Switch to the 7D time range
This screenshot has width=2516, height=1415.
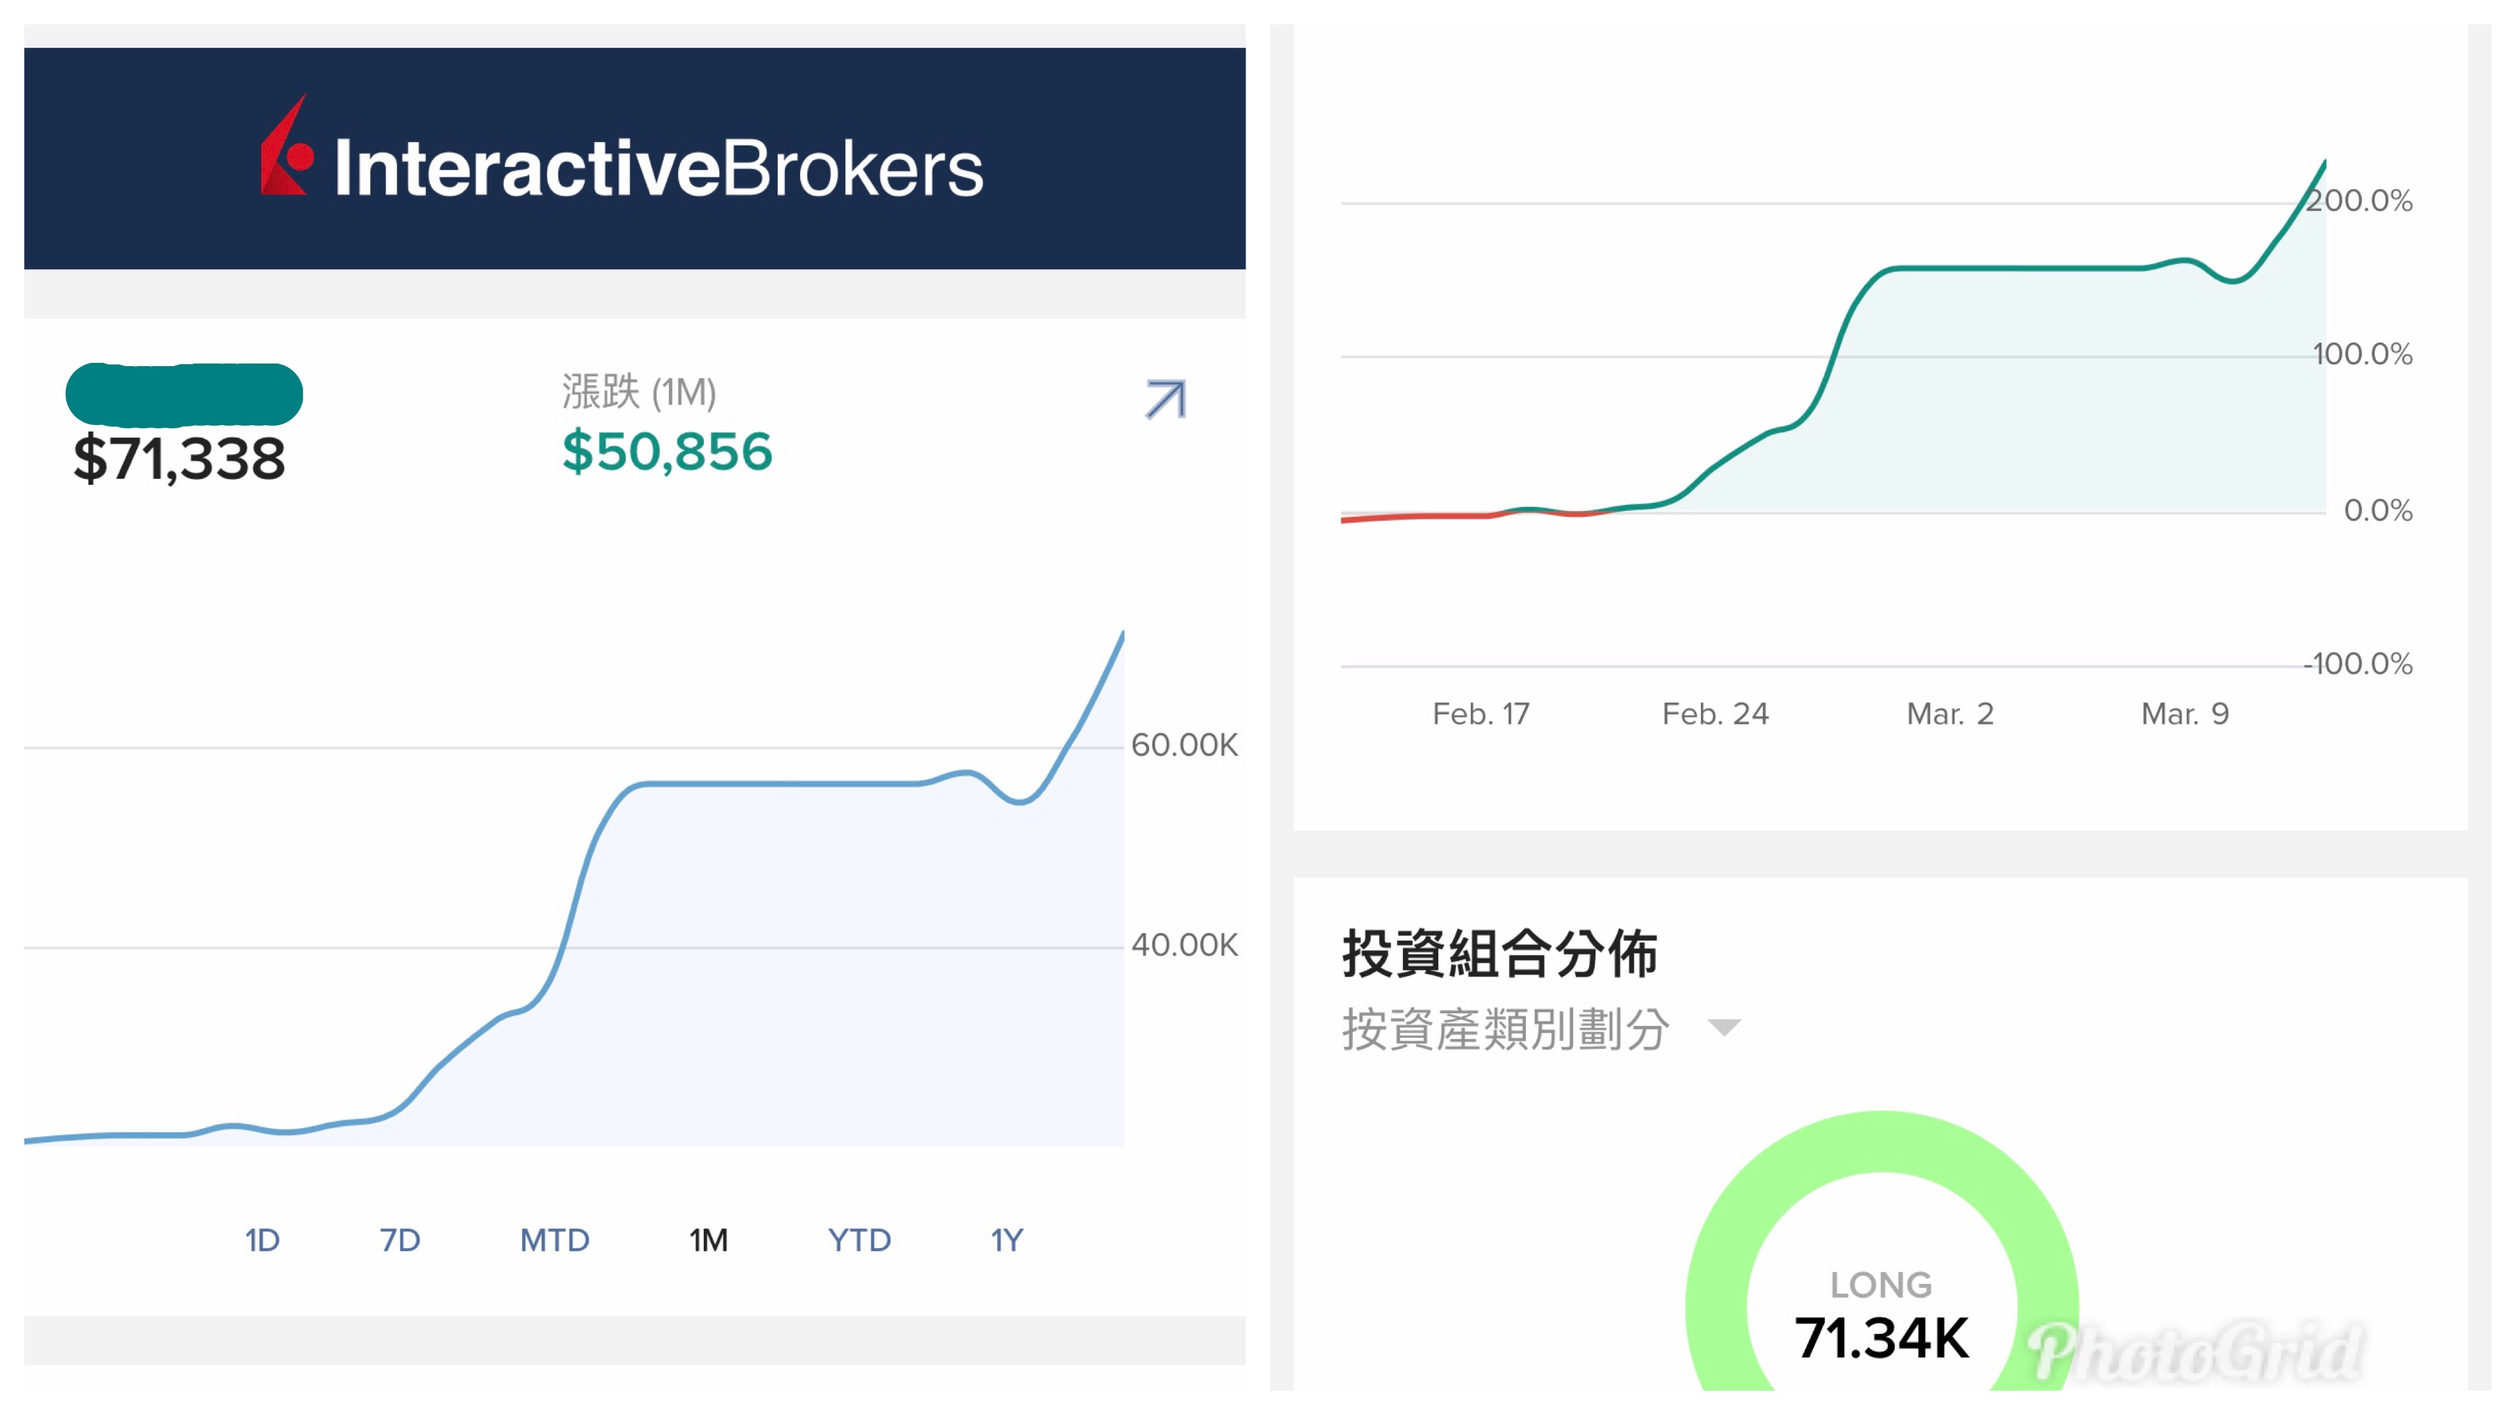[400, 1239]
